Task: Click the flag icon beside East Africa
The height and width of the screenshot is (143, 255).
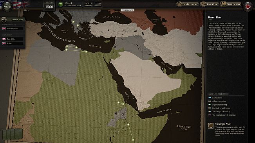Action: tap(4, 39)
